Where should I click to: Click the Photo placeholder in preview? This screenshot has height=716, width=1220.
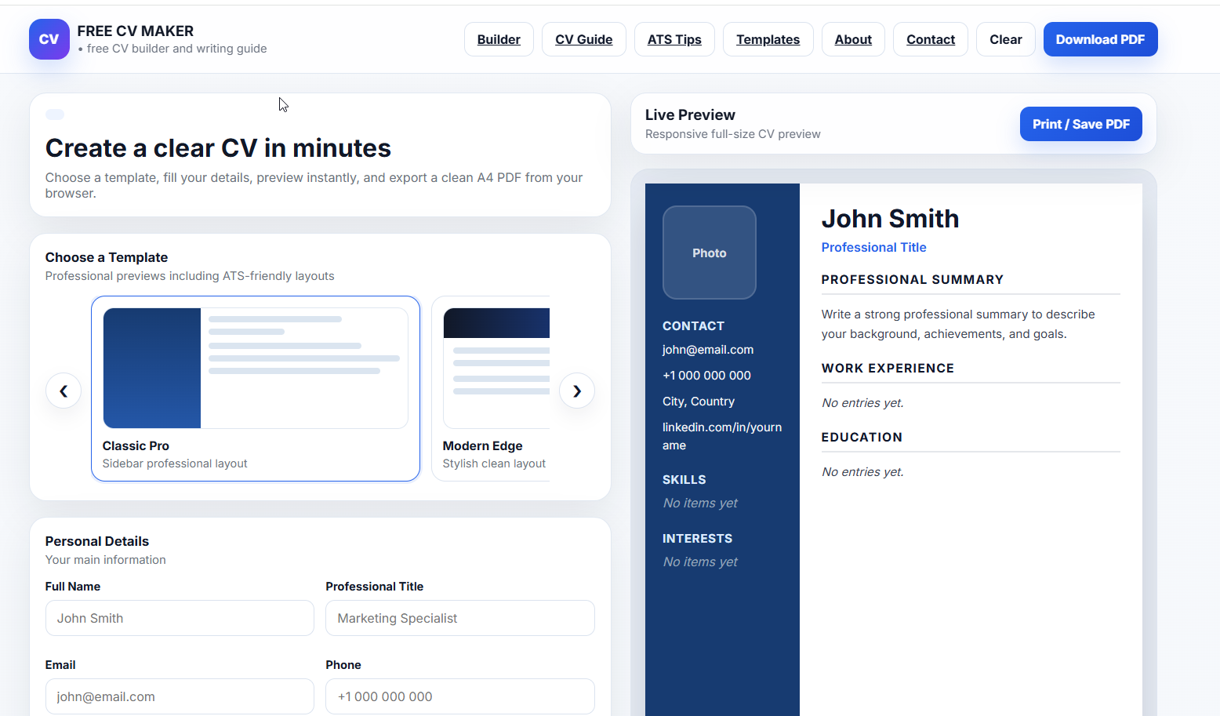(x=710, y=253)
